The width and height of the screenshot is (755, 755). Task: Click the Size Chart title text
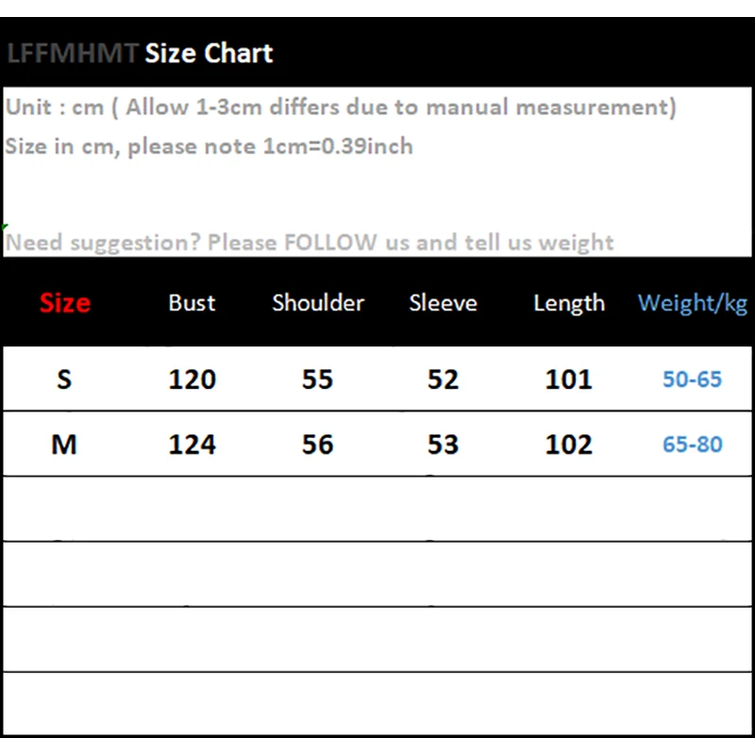tap(209, 53)
